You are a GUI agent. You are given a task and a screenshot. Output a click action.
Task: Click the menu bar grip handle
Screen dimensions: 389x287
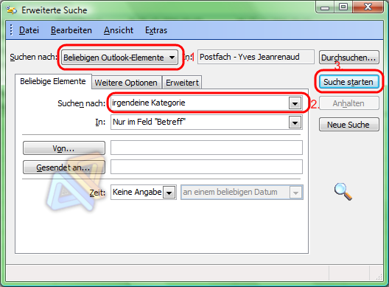click(11, 30)
